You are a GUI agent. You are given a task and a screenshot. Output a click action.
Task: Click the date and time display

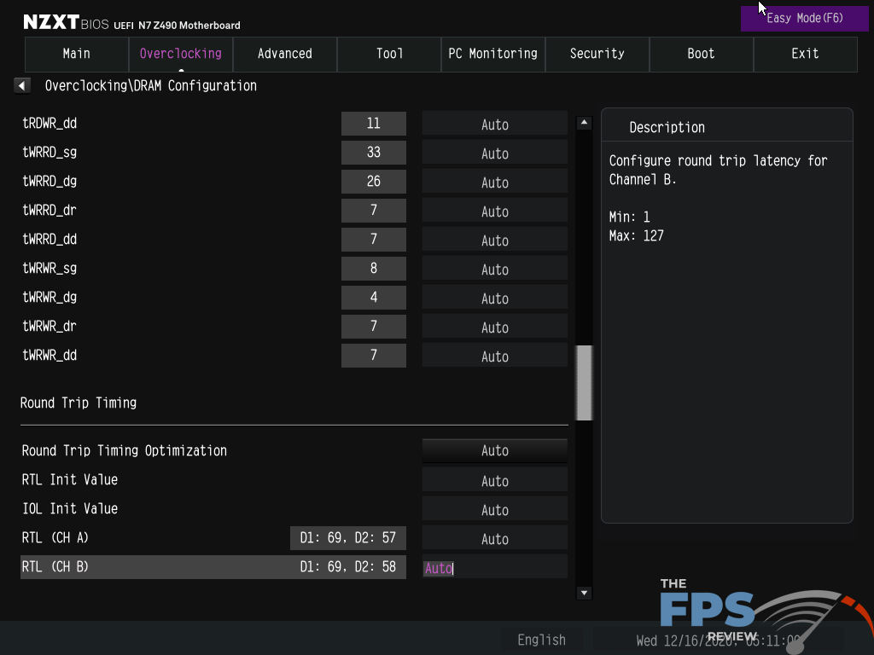tap(717, 640)
